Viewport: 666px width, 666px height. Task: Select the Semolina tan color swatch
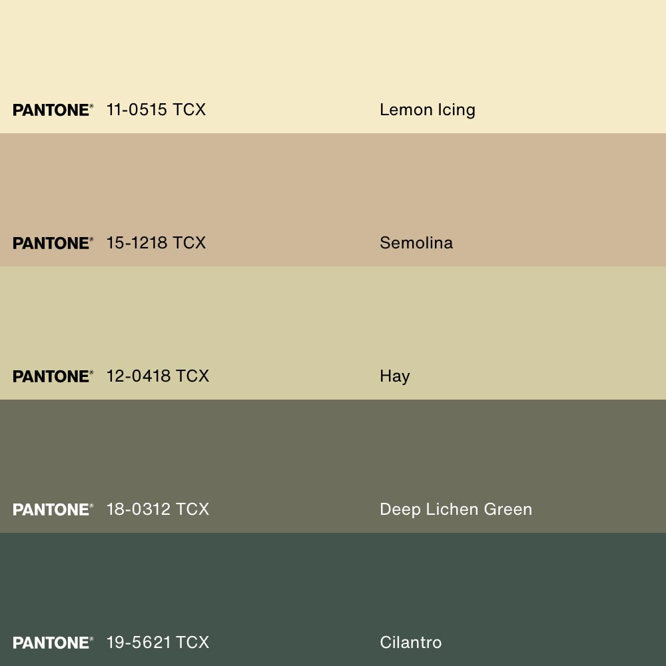pos(333,186)
